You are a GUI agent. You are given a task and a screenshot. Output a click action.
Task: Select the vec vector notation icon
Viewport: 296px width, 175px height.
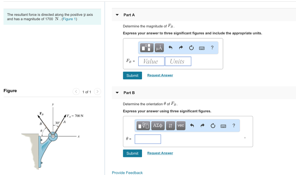tap(180, 125)
